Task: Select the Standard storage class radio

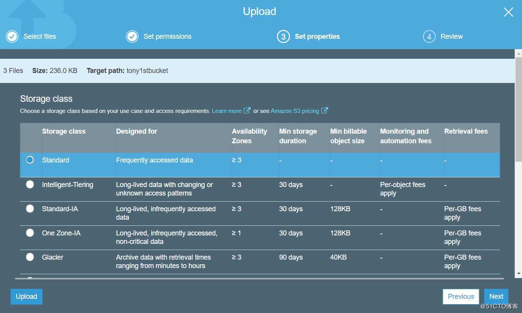Action: 30,160
